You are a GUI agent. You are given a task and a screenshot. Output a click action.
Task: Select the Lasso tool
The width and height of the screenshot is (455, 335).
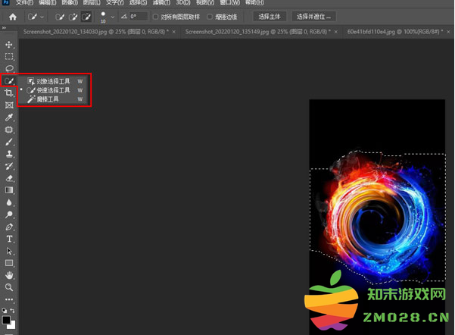coord(9,69)
